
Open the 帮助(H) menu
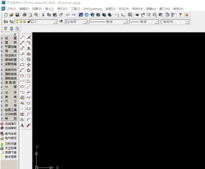pyautogui.click(x=178, y=9)
